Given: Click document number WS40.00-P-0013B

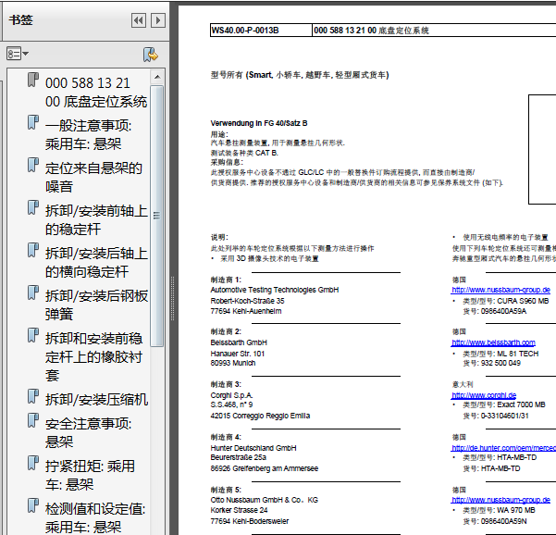Looking at the screenshot, I should 245,31.
